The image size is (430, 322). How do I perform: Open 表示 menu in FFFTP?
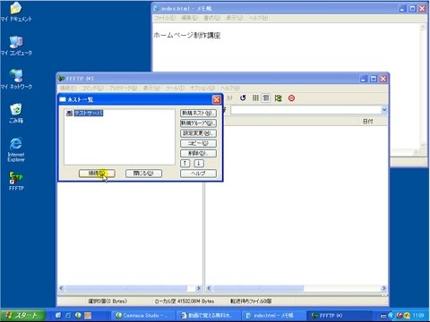[151, 89]
